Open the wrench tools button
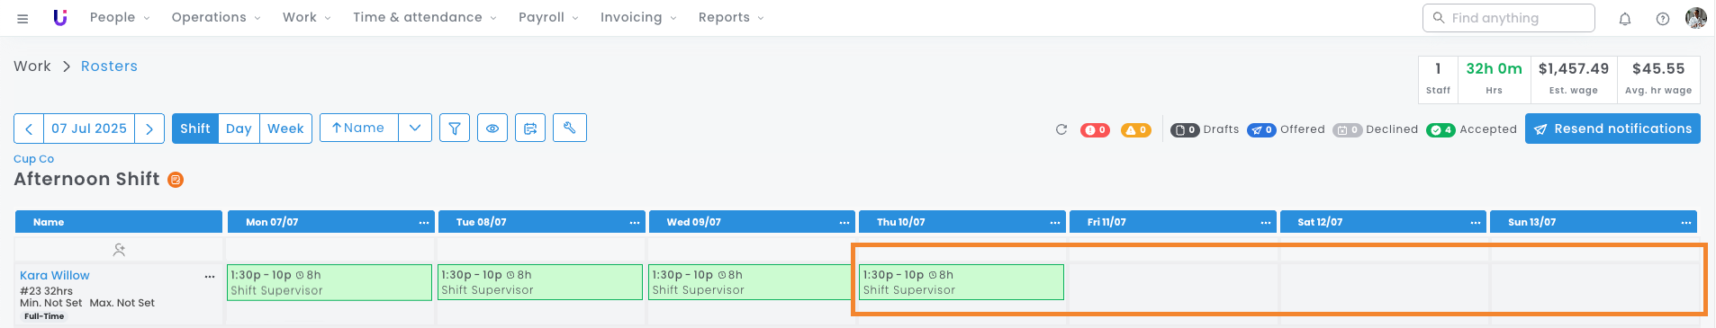 (570, 129)
